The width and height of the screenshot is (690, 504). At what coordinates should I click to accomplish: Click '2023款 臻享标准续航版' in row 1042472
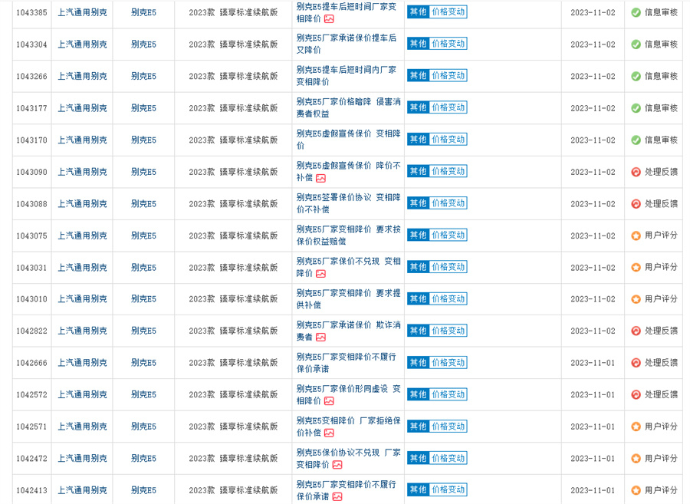(x=233, y=459)
